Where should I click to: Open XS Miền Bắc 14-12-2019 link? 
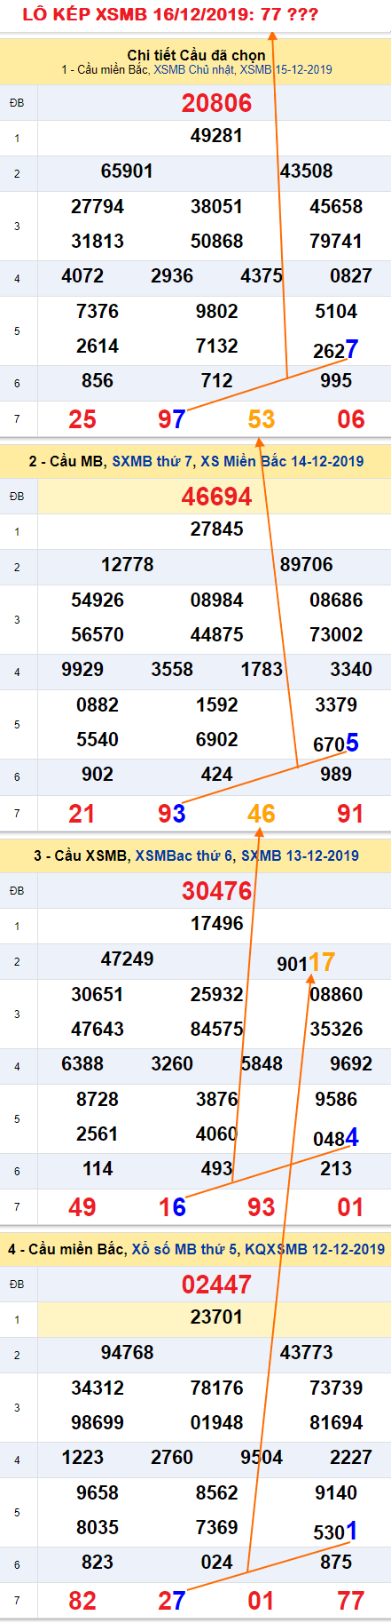(x=282, y=461)
